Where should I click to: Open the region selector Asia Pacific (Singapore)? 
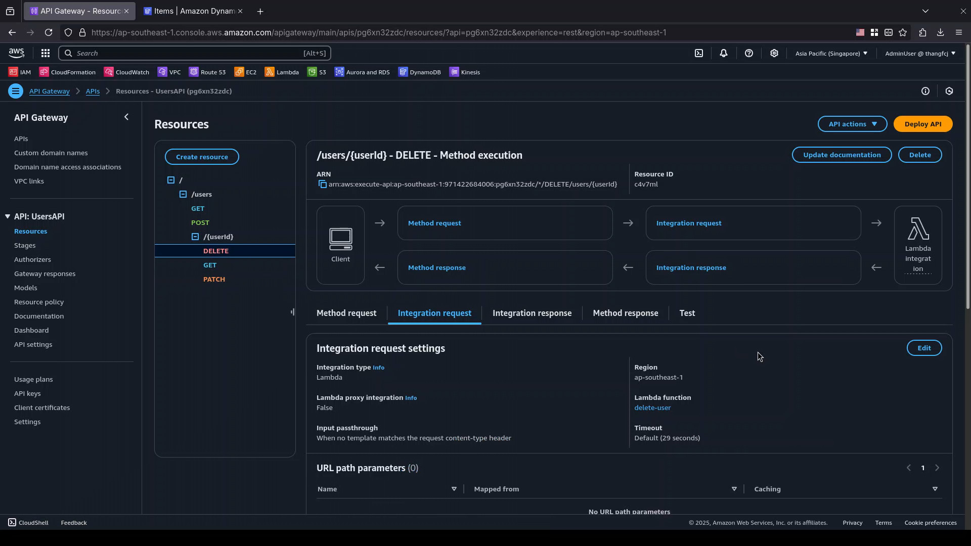pos(831,53)
